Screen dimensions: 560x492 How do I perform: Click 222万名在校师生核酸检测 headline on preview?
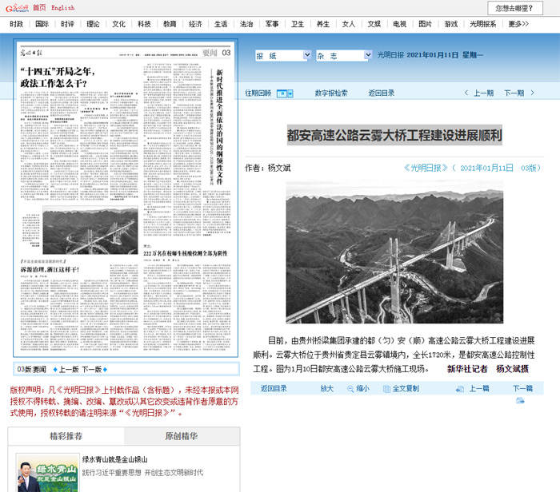click(x=185, y=253)
